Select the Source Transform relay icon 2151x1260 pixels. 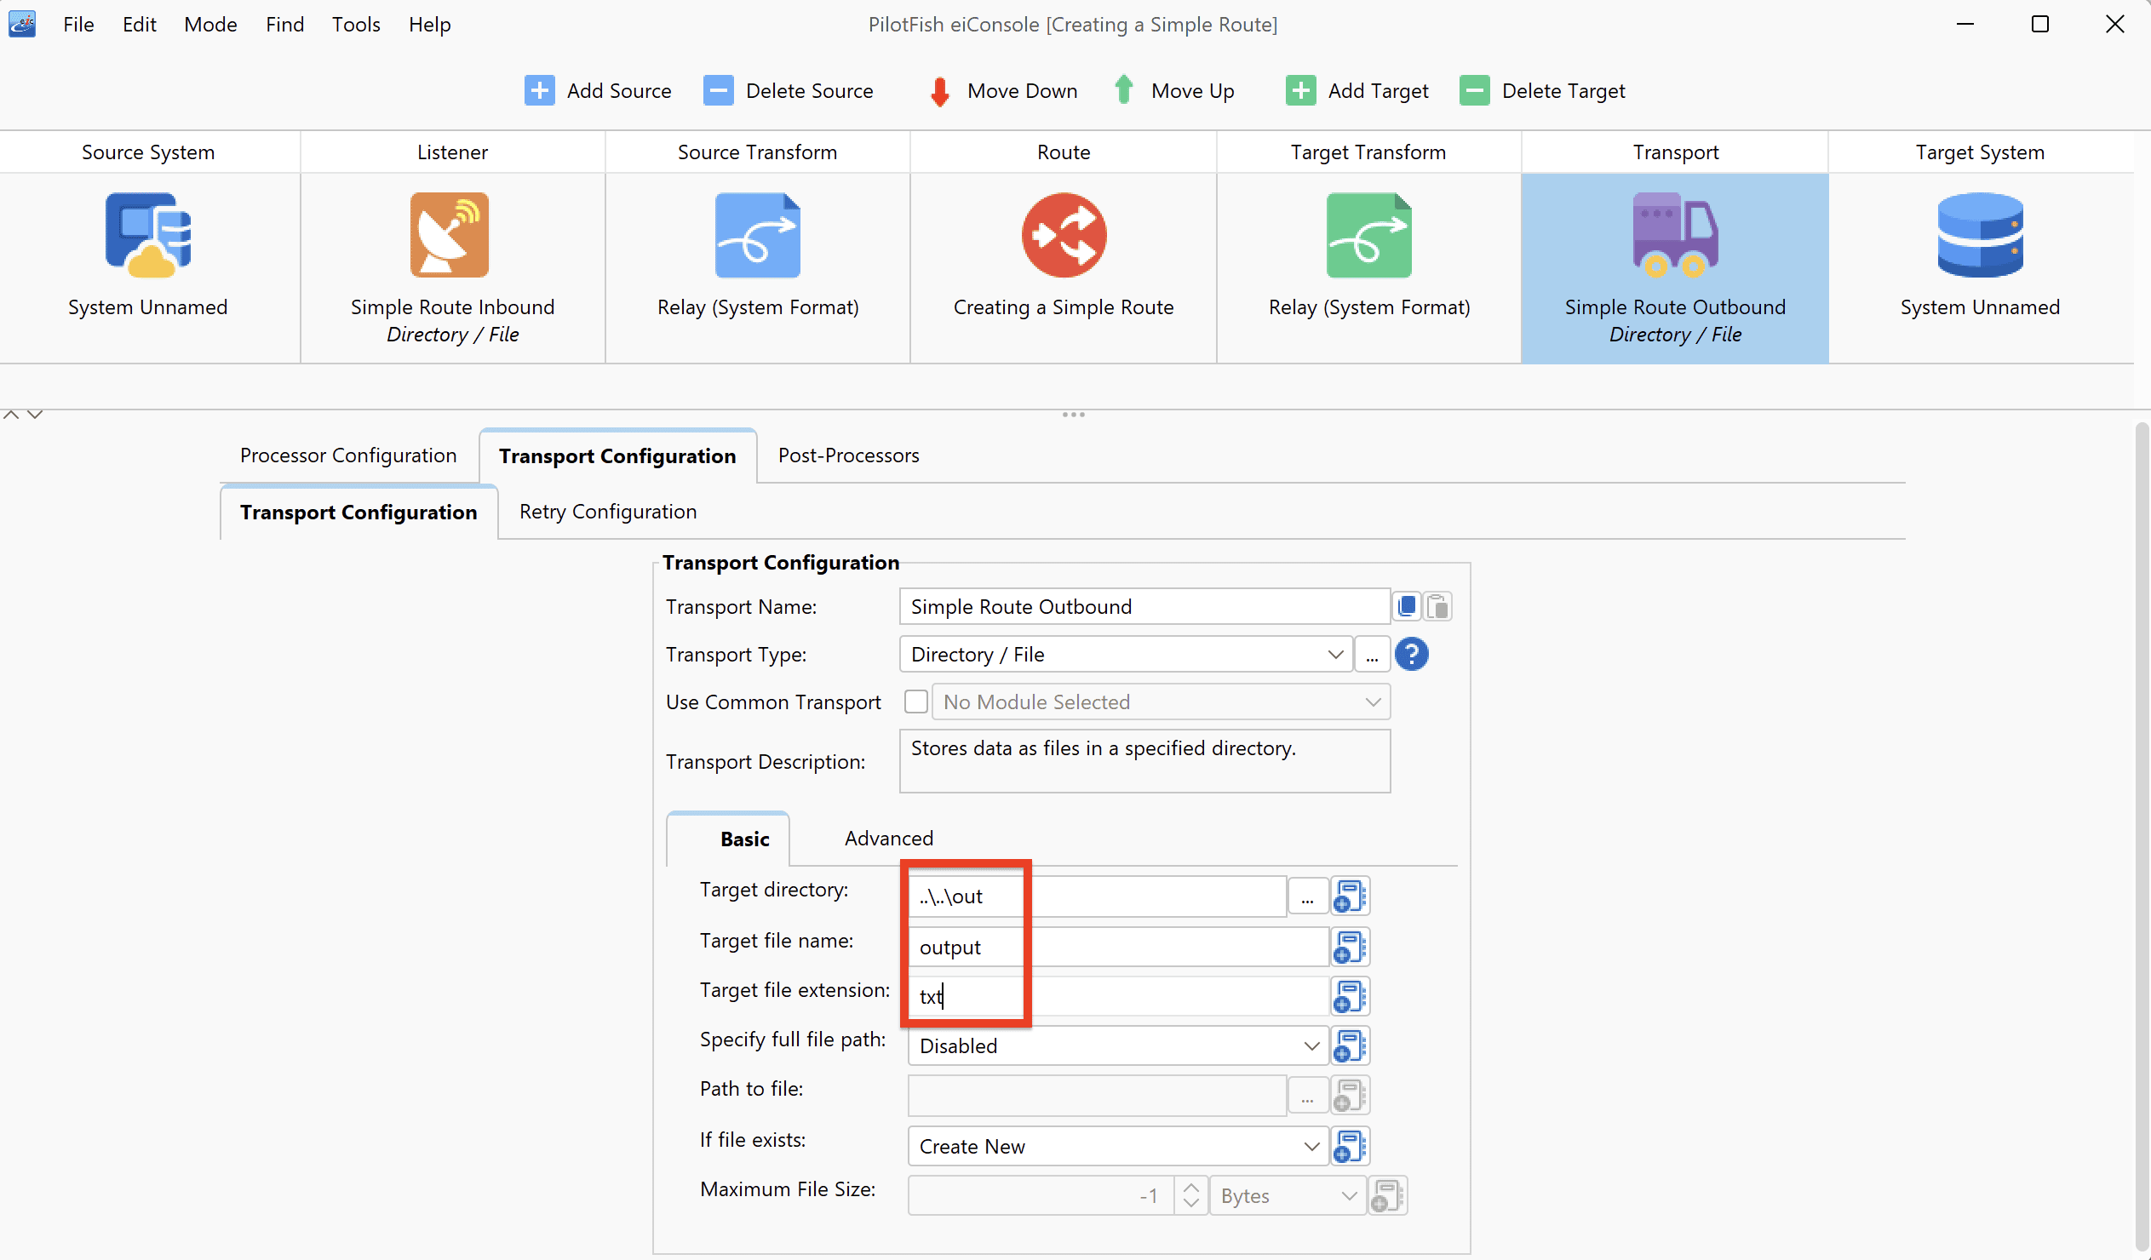click(x=757, y=235)
